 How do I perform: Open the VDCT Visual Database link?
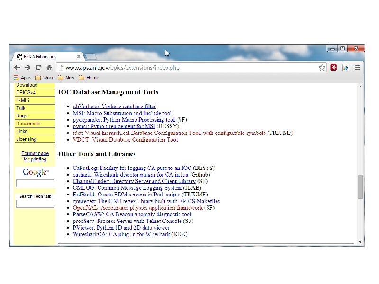pyautogui.click(x=125, y=140)
